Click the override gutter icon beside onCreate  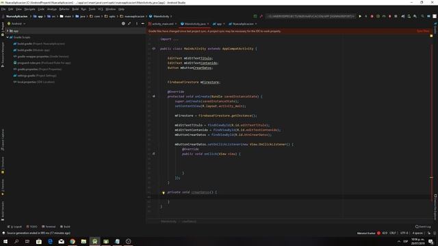coord(153,96)
